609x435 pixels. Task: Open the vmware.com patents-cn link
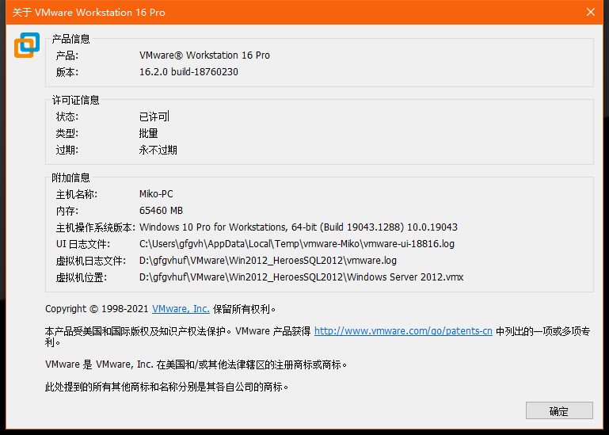click(x=403, y=331)
